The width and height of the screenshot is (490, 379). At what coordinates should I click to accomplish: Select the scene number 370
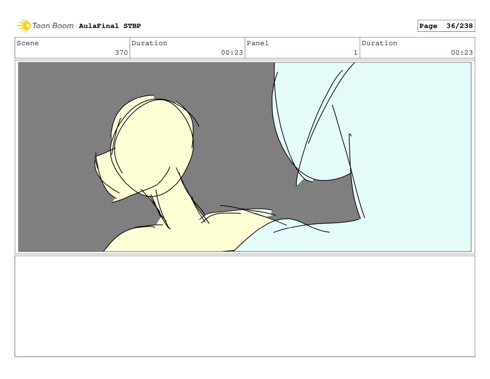[121, 53]
